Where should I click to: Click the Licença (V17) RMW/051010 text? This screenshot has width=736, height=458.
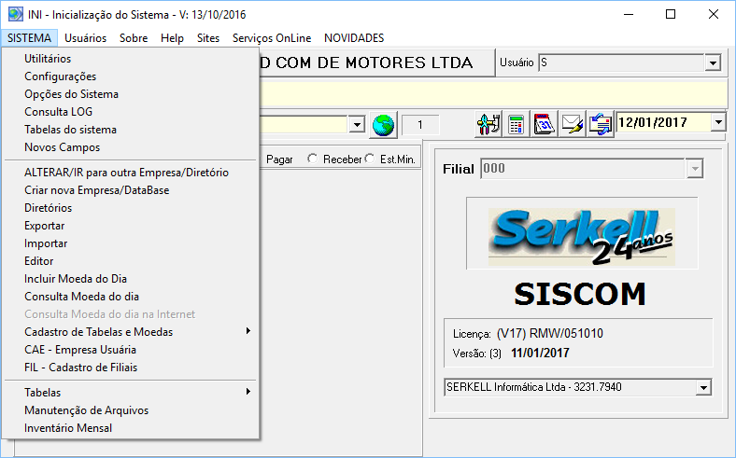(528, 334)
